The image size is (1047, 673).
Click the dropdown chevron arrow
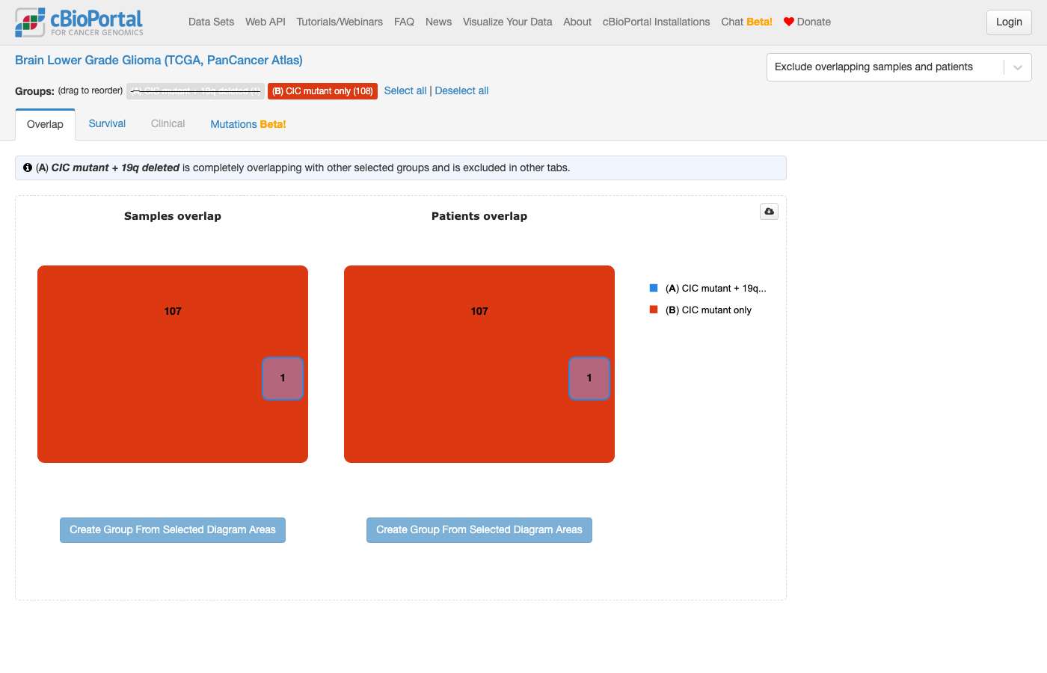pyautogui.click(x=1018, y=67)
